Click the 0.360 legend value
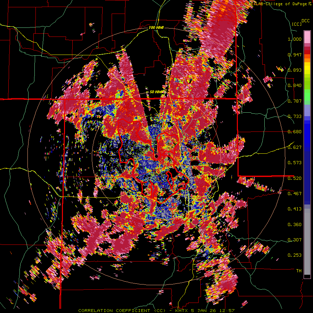This screenshot has height=313, width=313. 295,225
